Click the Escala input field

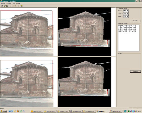126,11
